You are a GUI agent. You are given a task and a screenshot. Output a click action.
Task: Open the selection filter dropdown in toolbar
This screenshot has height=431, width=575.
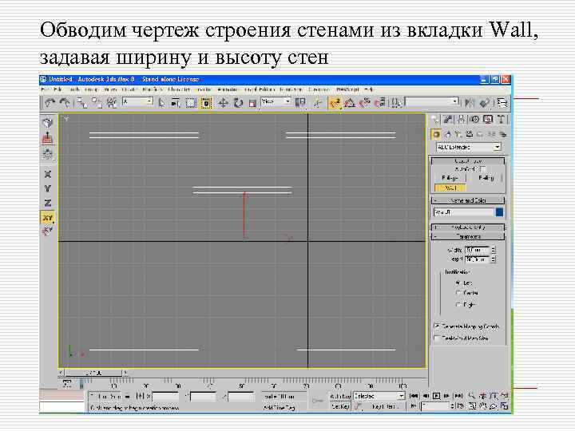pyautogui.click(x=137, y=101)
